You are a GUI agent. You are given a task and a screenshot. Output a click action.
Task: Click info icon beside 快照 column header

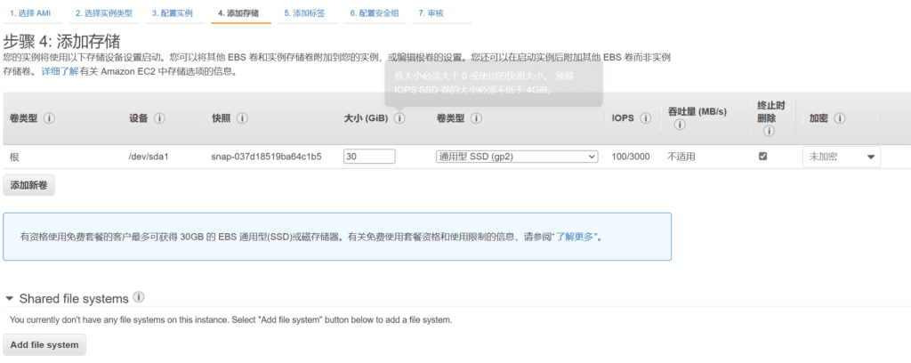242,118
